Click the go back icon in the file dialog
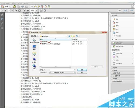Image resolution: width=135 pixels, height=108 pixels. coord(69,36)
